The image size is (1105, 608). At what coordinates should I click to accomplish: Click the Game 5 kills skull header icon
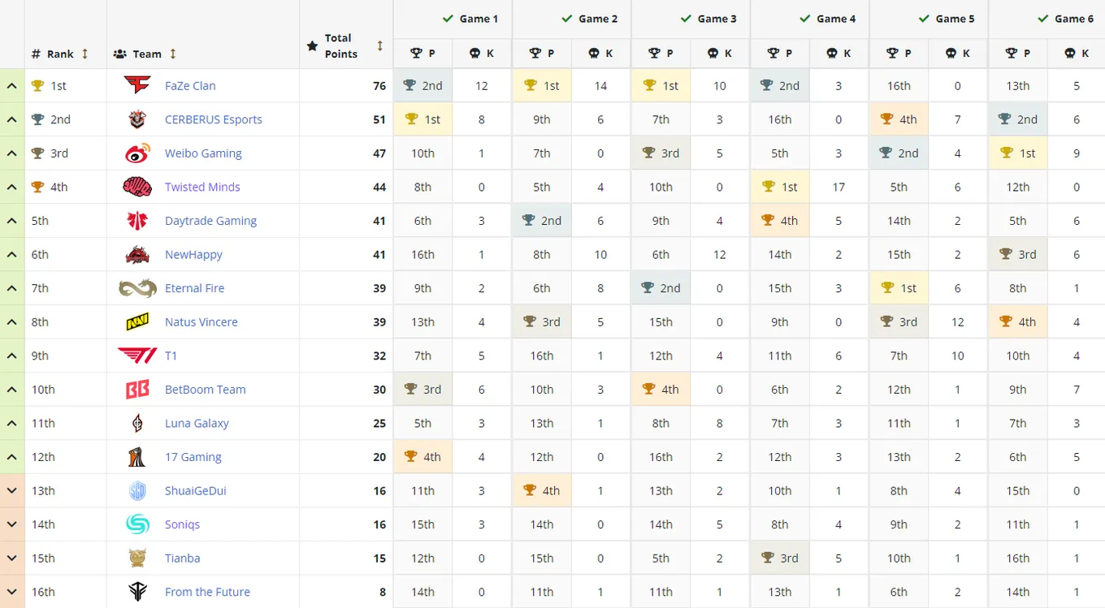pos(951,53)
